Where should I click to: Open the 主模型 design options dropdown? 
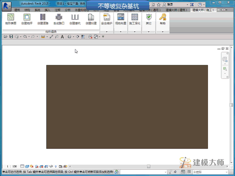click(210, 172)
